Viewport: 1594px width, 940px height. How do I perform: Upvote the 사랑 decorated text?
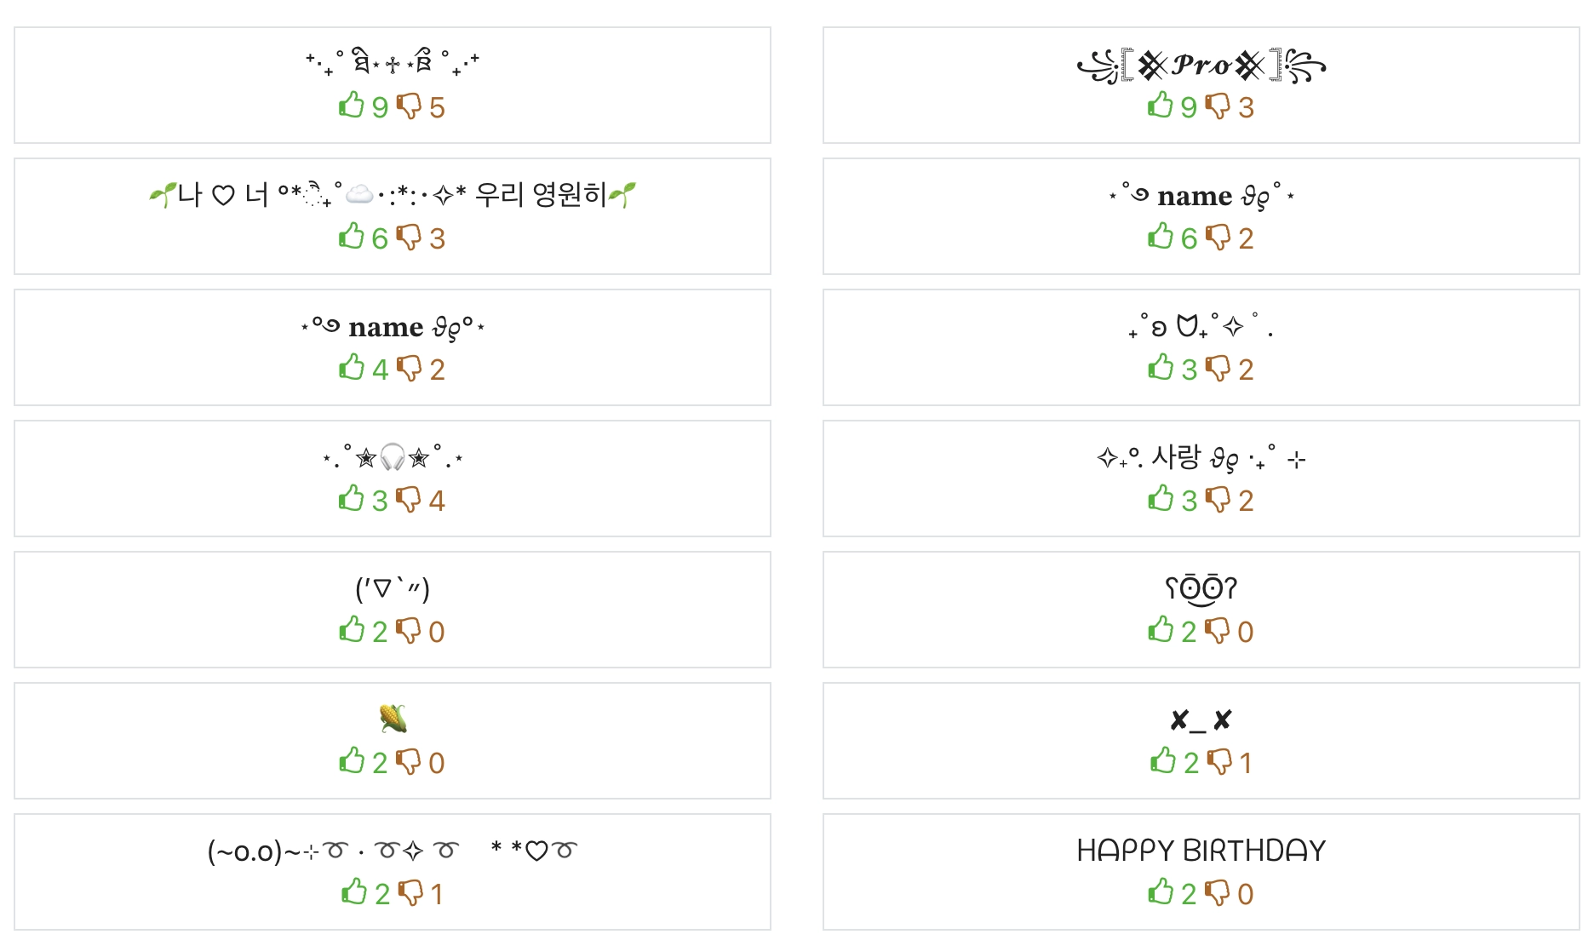(x=1161, y=499)
